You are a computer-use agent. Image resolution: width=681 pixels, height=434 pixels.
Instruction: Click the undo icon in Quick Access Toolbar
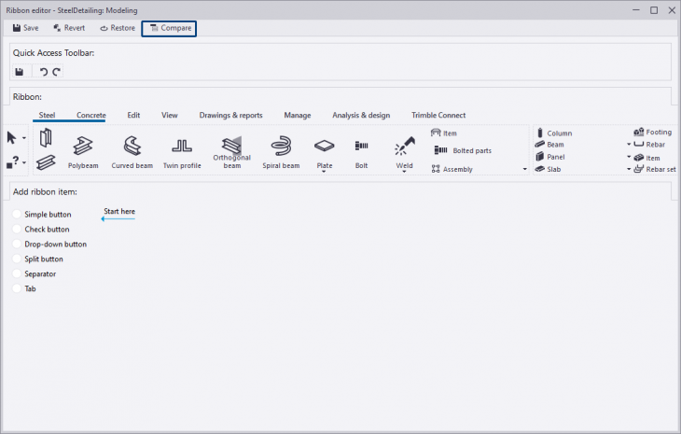click(44, 72)
